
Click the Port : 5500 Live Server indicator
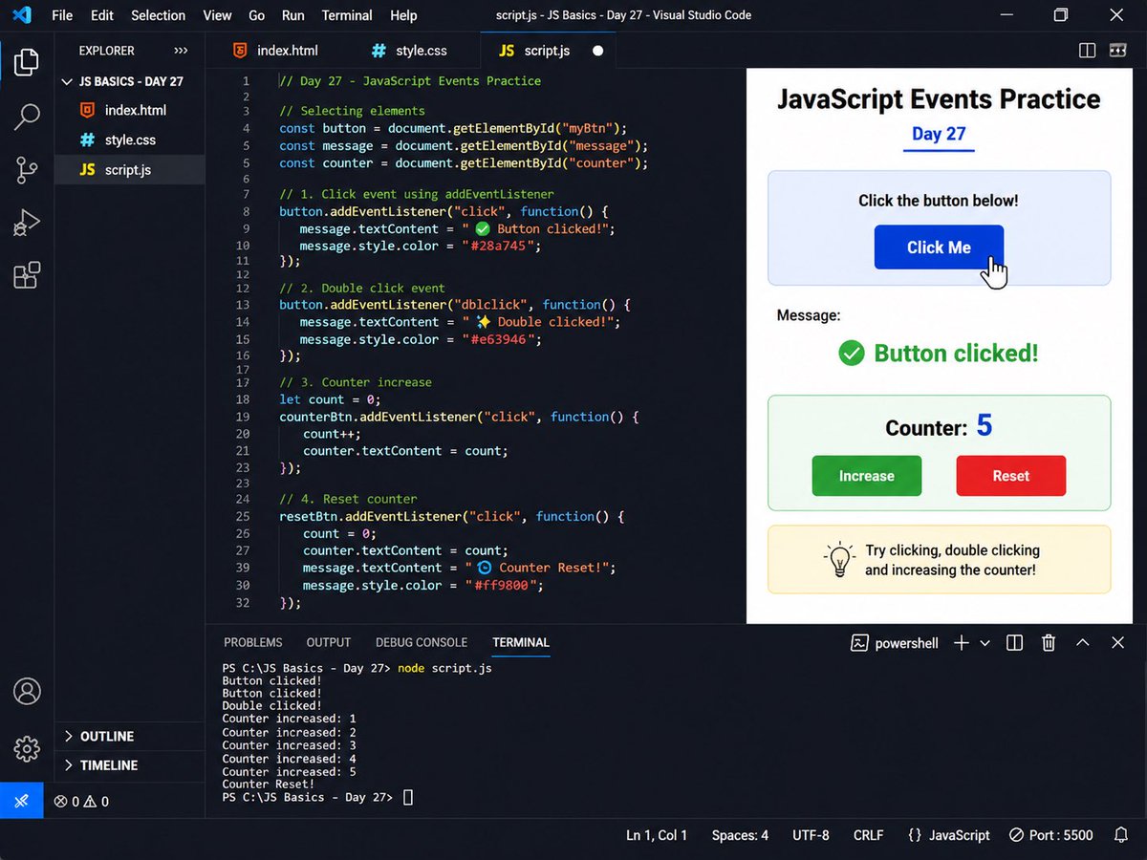pos(1051,835)
